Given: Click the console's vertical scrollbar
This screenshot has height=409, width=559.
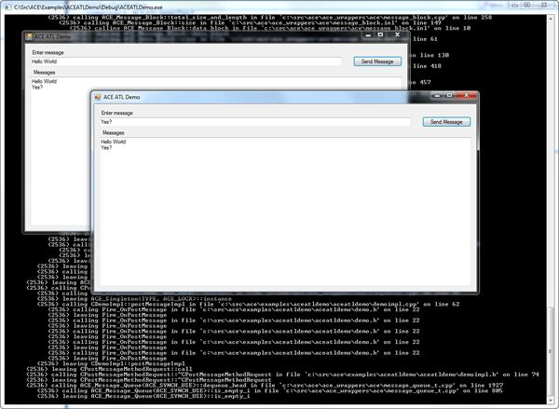Looking at the screenshot, I should tap(551, 209).
